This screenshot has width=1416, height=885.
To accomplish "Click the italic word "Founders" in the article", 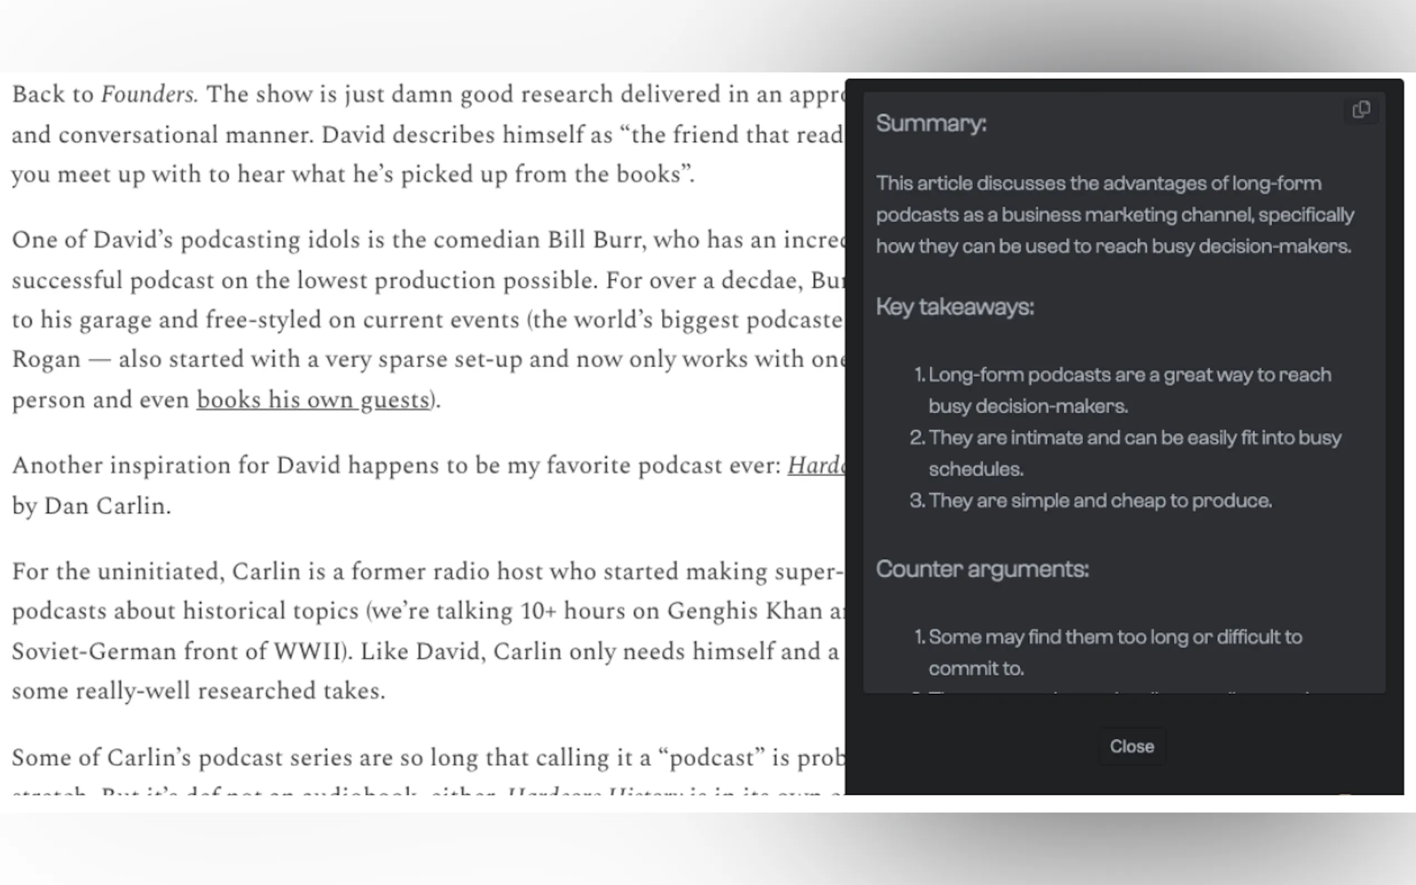I will [x=148, y=94].
